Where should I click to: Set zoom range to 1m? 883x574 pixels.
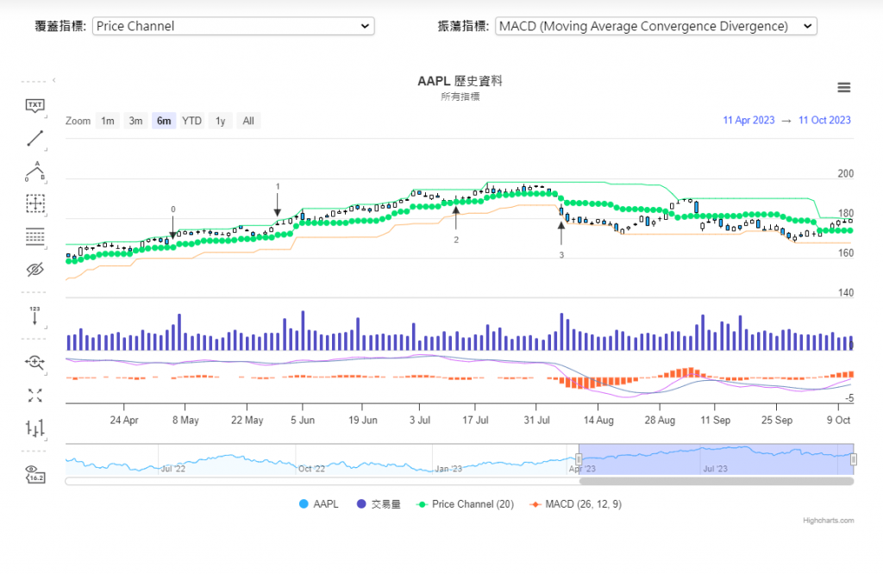[x=108, y=121]
